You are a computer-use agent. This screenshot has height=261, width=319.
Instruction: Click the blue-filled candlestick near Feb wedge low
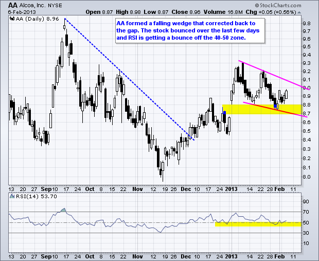(x=275, y=106)
